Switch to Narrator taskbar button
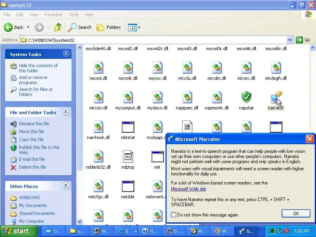Viewport: 316px width, 237px height. coord(246,231)
